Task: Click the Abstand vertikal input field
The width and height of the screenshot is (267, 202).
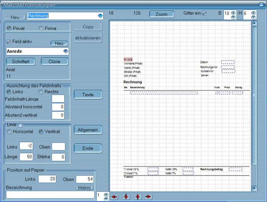Action: pos(58,115)
